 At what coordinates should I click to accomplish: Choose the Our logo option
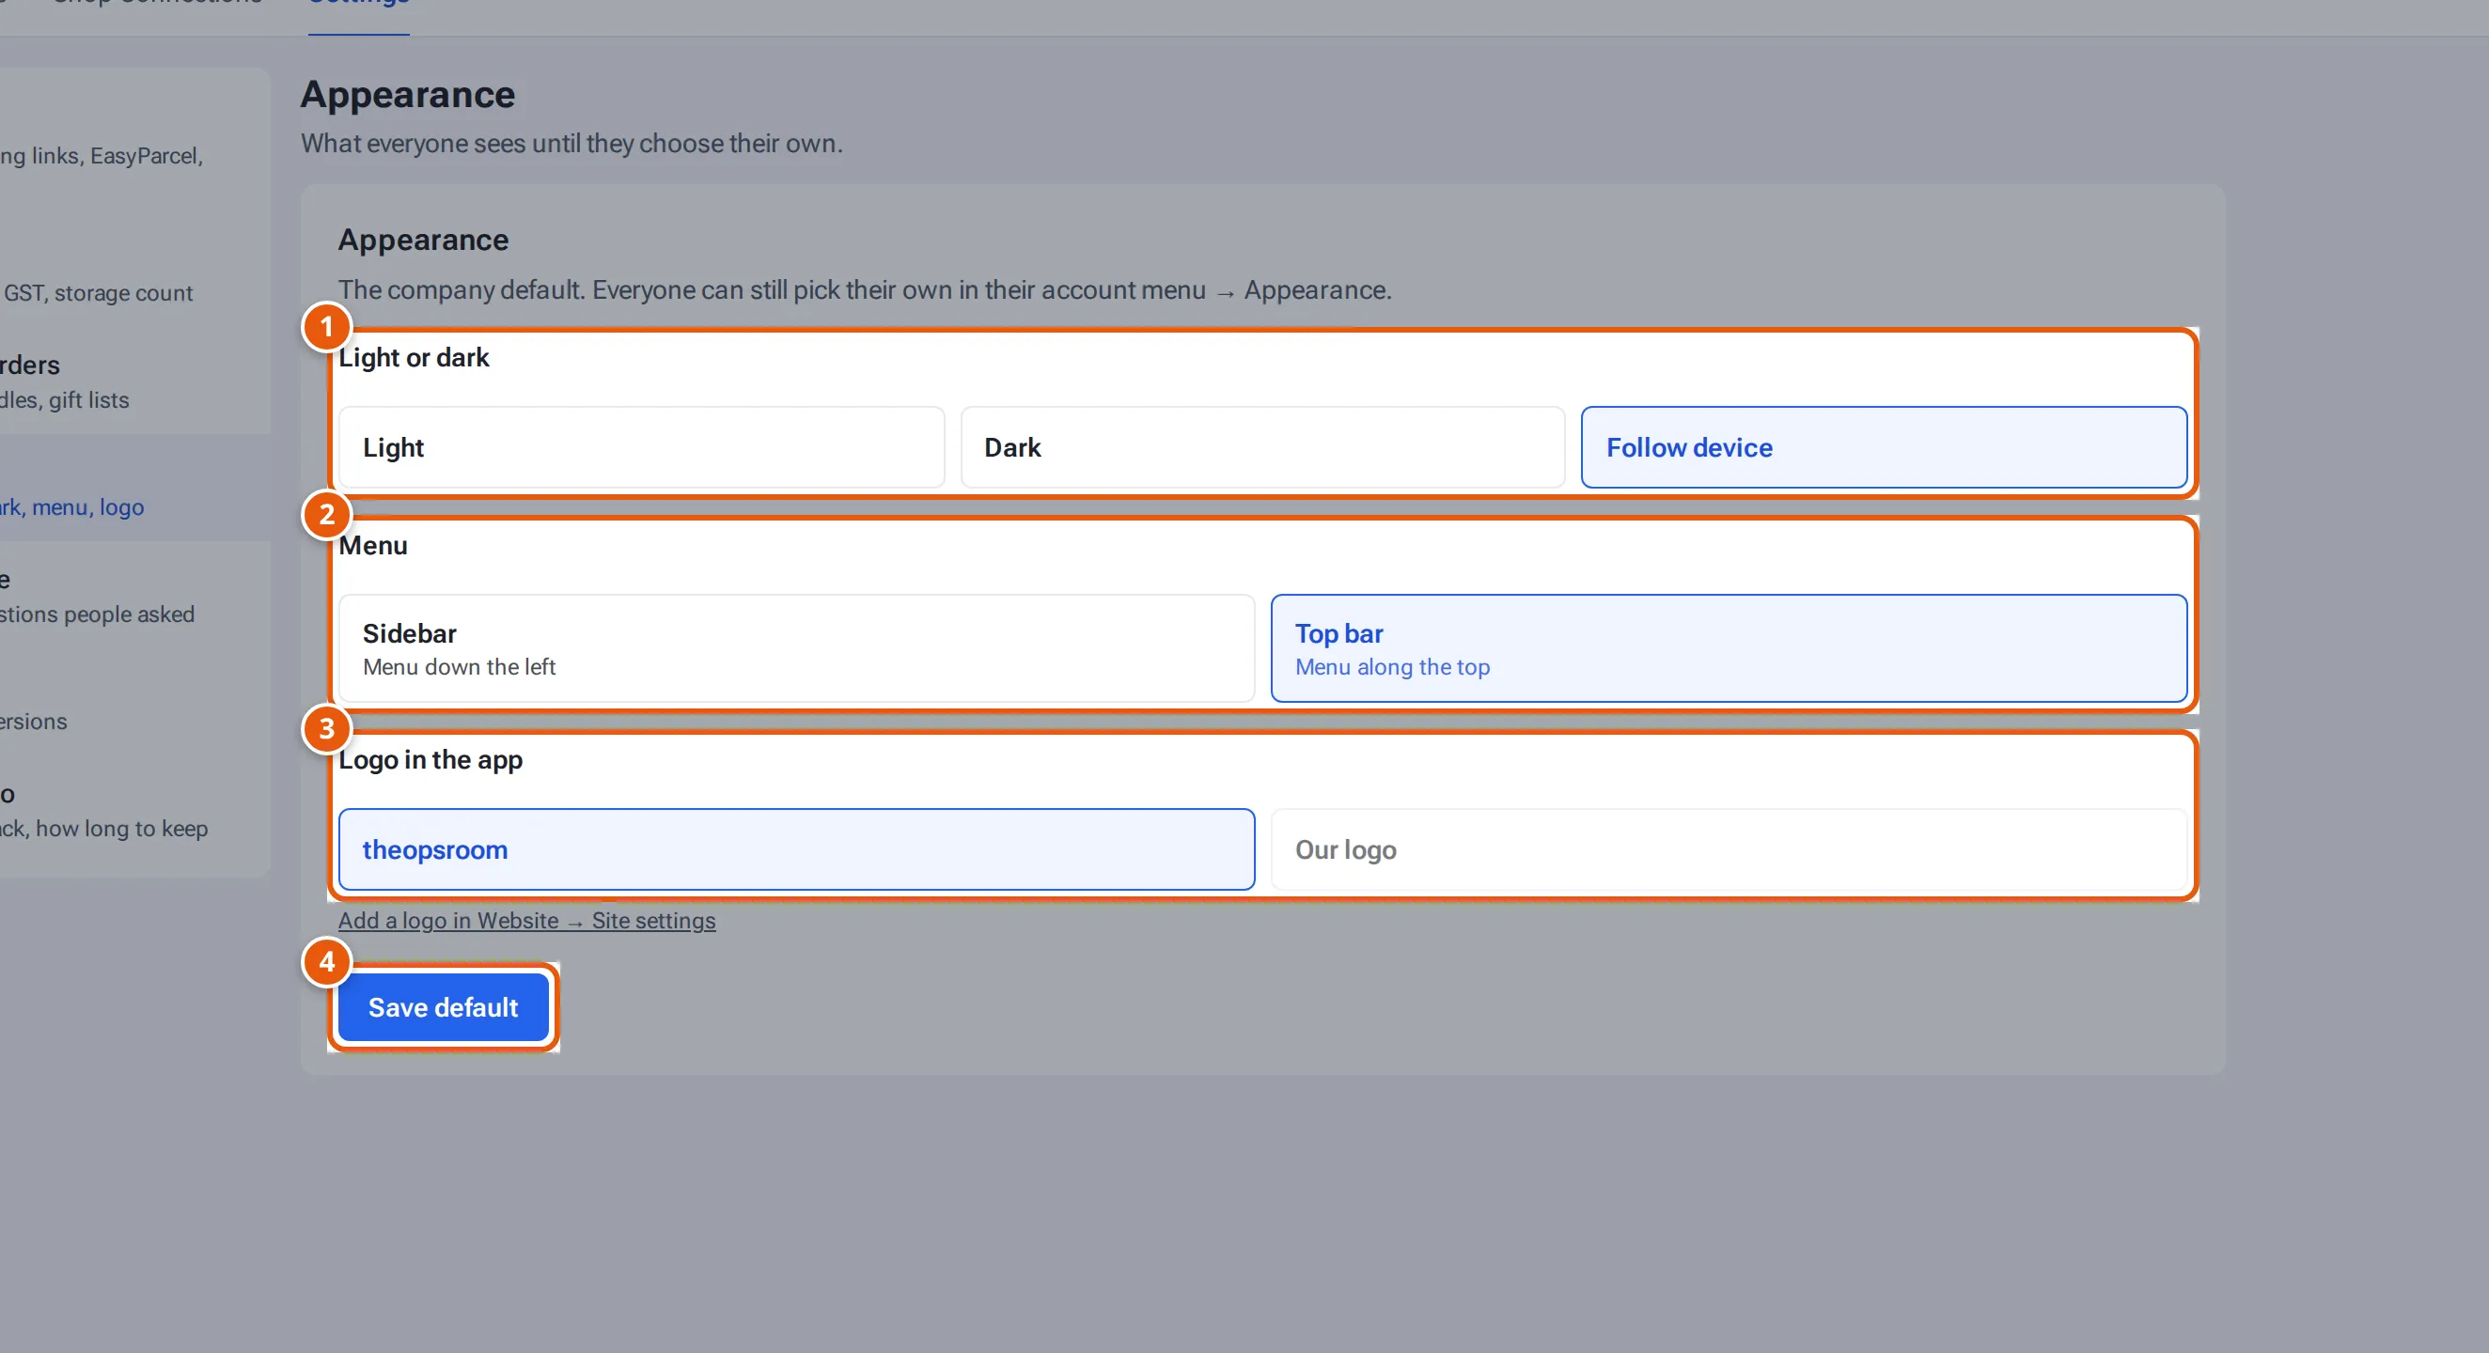tap(1729, 848)
